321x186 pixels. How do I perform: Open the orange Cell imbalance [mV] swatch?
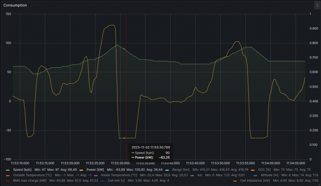tap(235, 181)
